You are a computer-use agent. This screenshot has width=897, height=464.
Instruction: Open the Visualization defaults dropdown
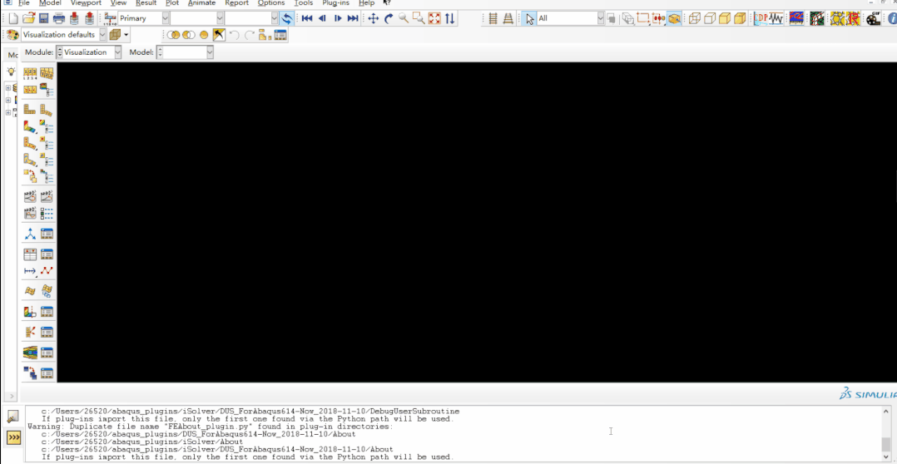103,35
